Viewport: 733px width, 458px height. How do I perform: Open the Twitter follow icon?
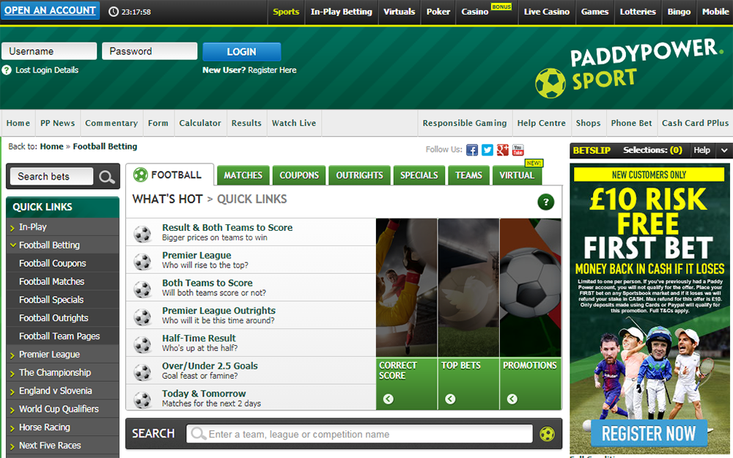coord(487,150)
